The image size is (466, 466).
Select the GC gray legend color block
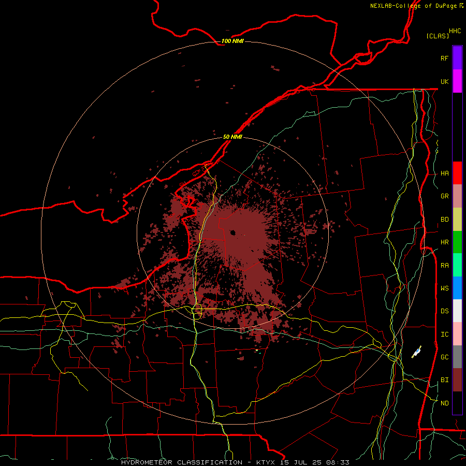click(x=457, y=357)
